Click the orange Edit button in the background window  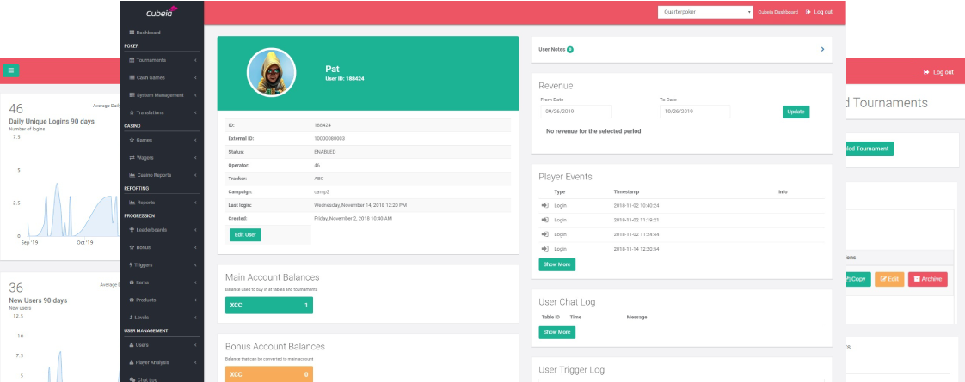pyautogui.click(x=889, y=279)
